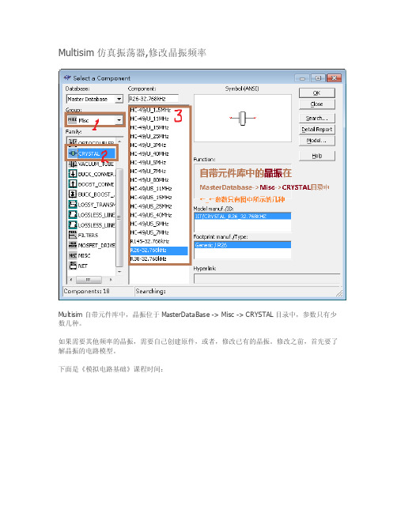Select component HC-49/US_11MHz

[x=151, y=188]
